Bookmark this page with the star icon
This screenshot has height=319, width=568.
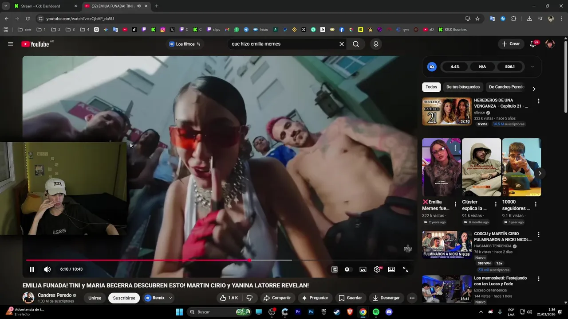(x=477, y=19)
